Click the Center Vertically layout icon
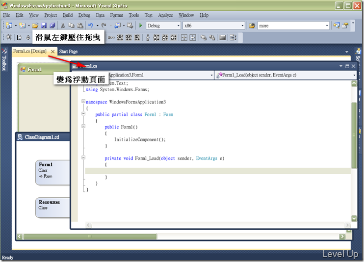 tap(193, 37)
